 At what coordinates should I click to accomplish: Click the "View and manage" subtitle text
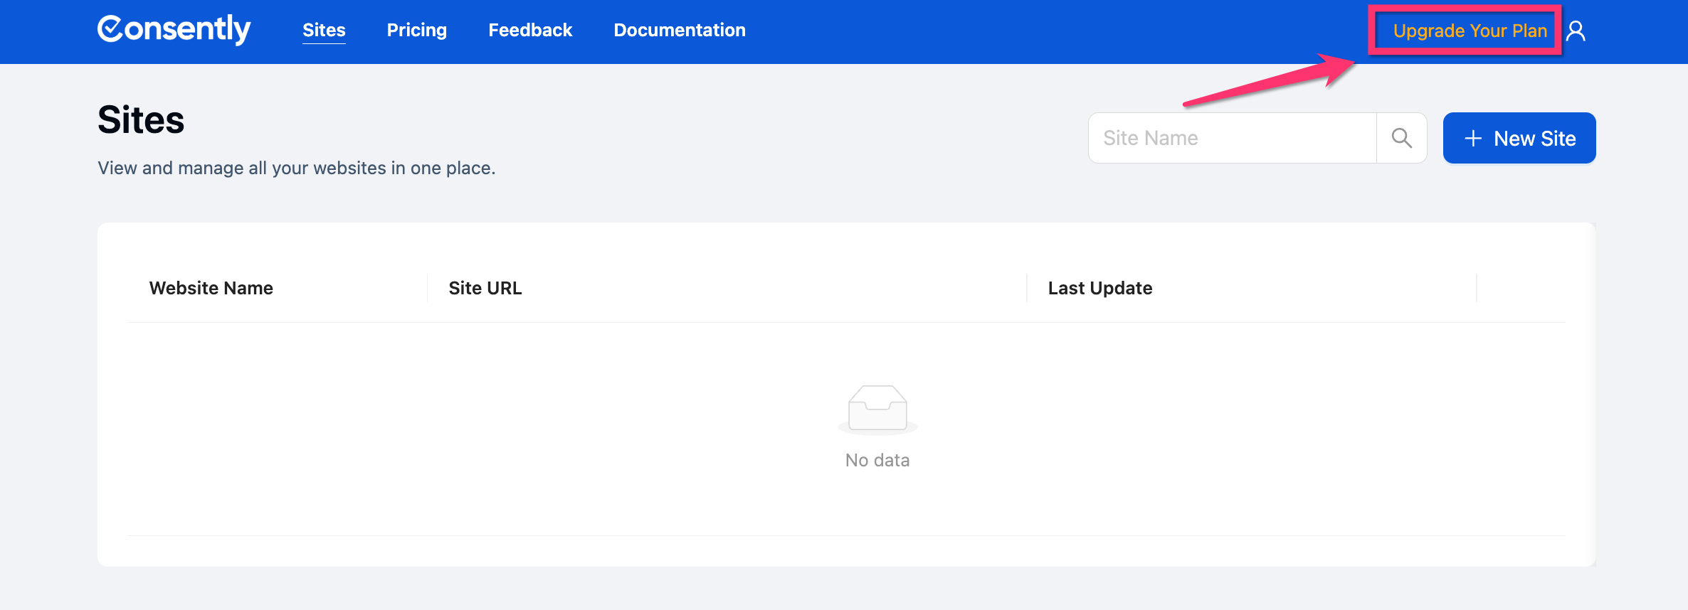click(296, 168)
